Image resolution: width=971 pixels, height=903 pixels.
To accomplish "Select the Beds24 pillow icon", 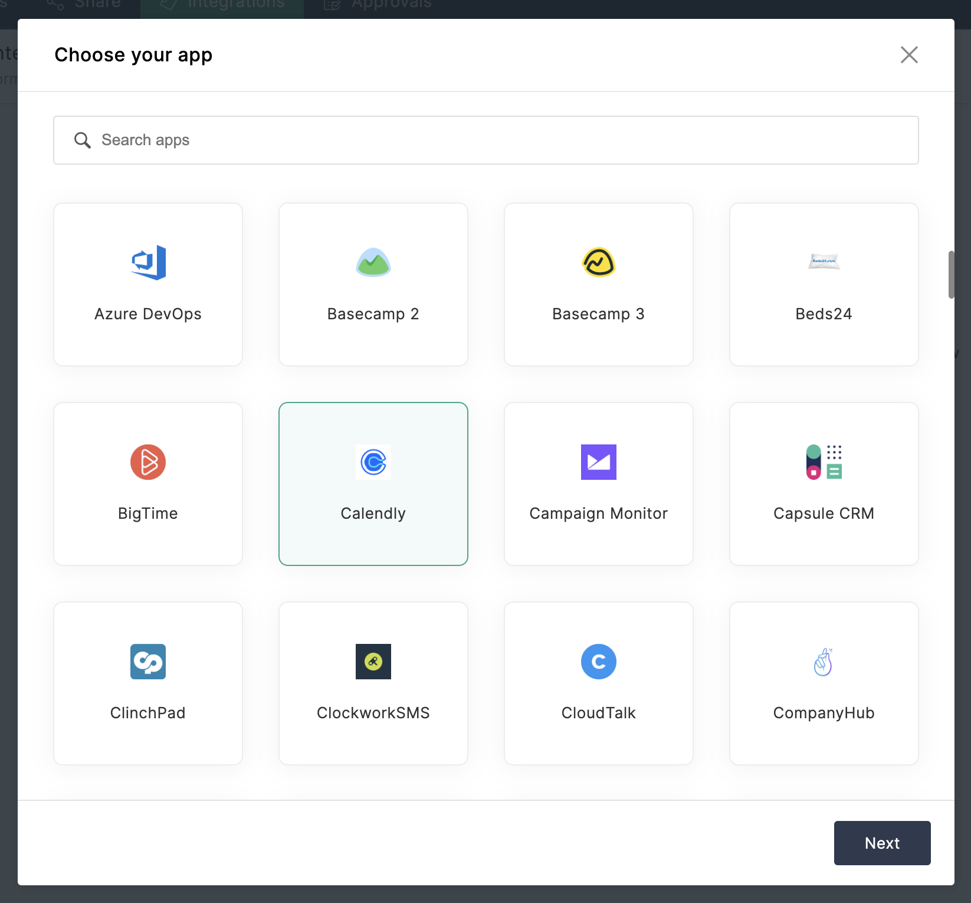I will coord(824,261).
